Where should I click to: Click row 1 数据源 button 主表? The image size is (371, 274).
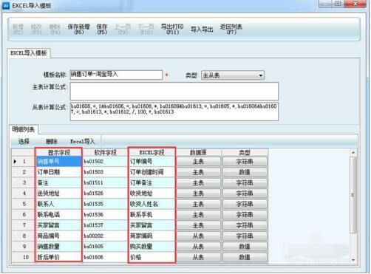[x=198, y=162]
